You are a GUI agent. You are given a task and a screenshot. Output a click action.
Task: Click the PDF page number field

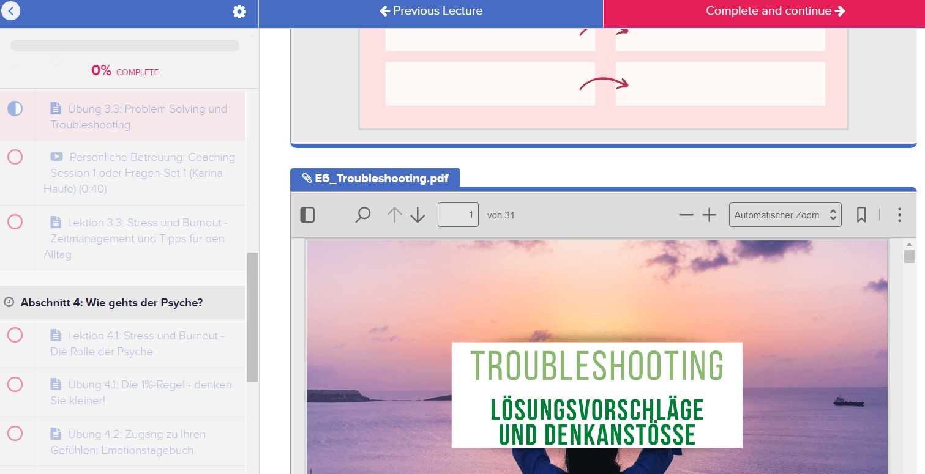[x=458, y=215]
